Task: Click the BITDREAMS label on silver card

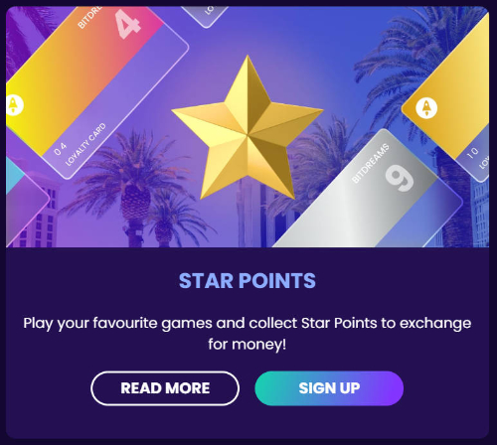Action: tap(371, 163)
